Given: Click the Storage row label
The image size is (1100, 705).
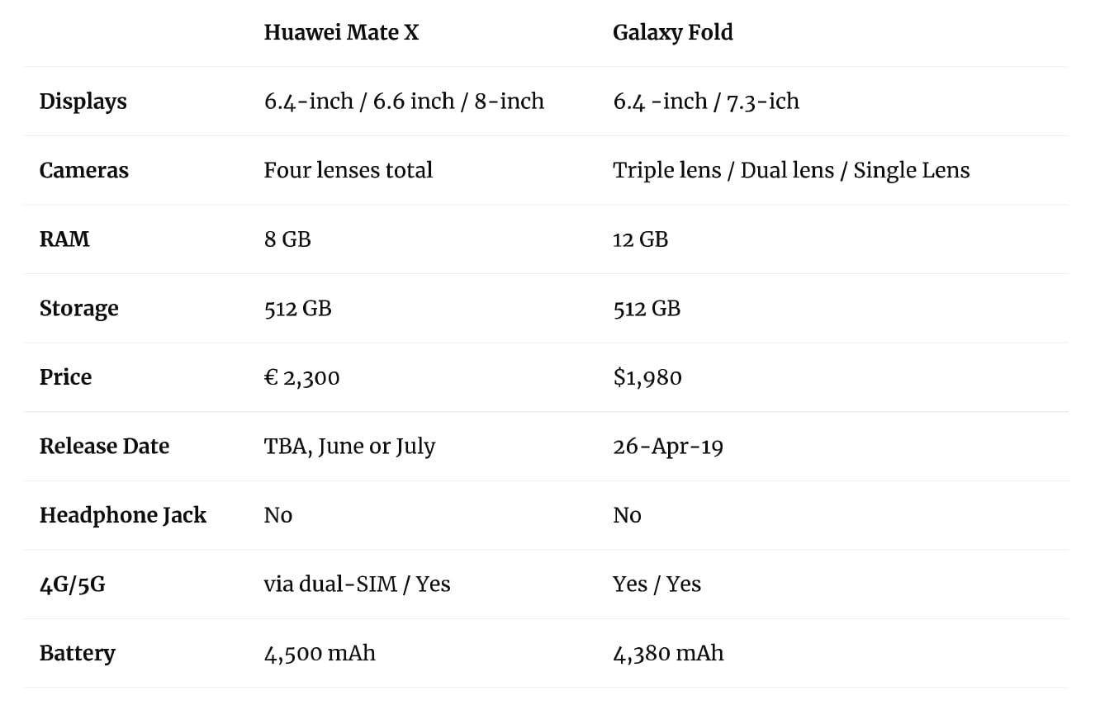Looking at the screenshot, I should tap(78, 309).
